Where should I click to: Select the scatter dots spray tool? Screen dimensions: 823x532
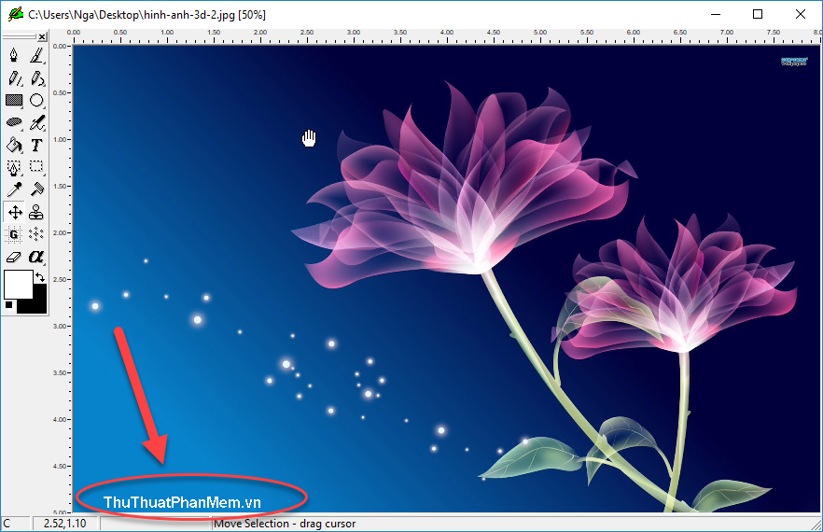tap(36, 234)
